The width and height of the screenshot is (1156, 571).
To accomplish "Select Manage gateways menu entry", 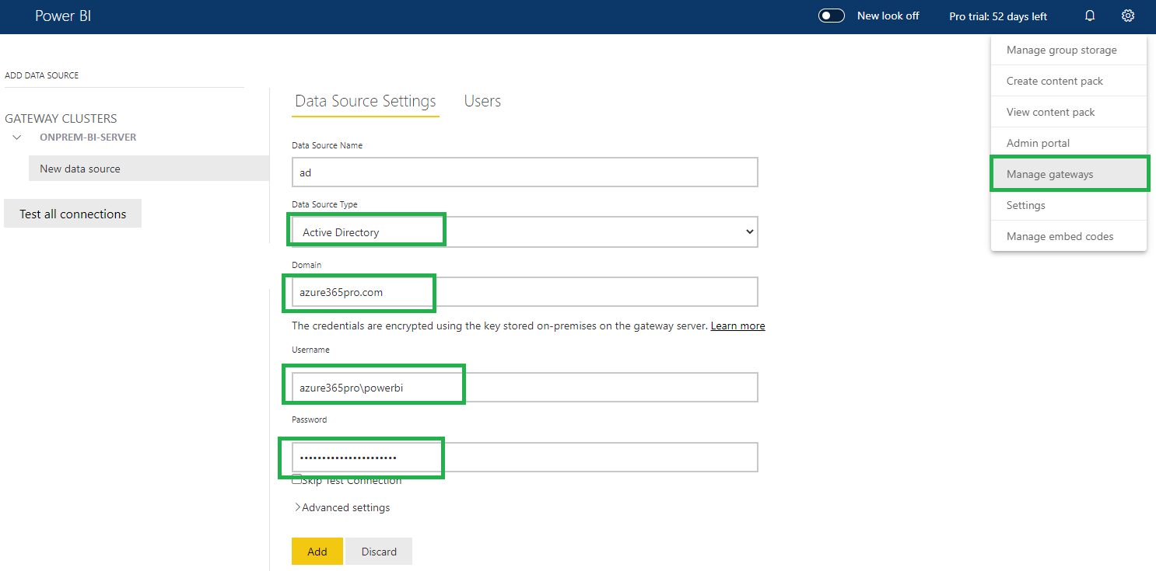I will [x=1069, y=174].
